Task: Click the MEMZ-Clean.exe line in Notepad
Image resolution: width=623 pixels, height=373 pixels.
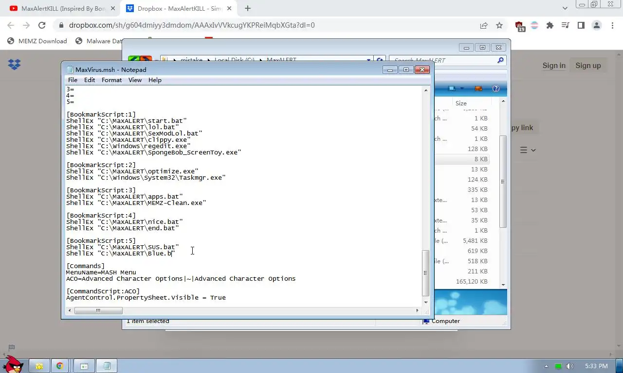Action: 136,203
